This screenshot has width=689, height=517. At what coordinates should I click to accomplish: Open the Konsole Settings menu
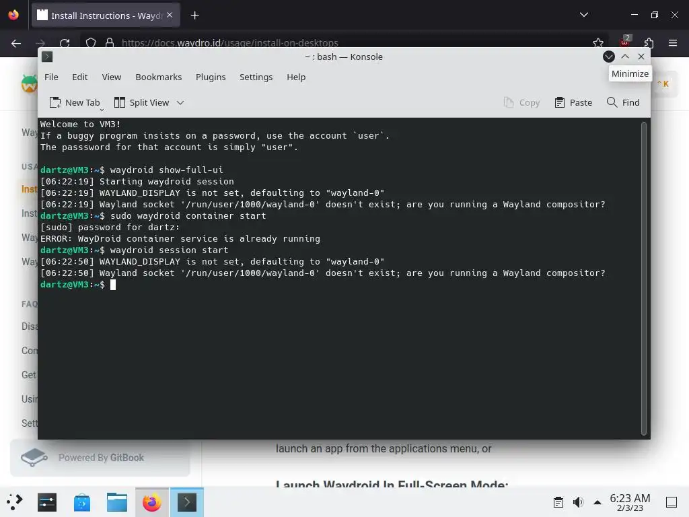click(x=256, y=77)
